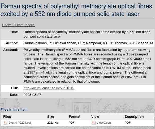Click the large Raman spectra page heading
155x129 pixels.
point(76,10)
